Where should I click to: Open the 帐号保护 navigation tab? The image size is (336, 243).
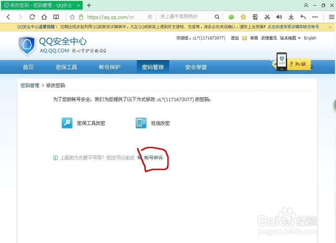tap(110, 67)
